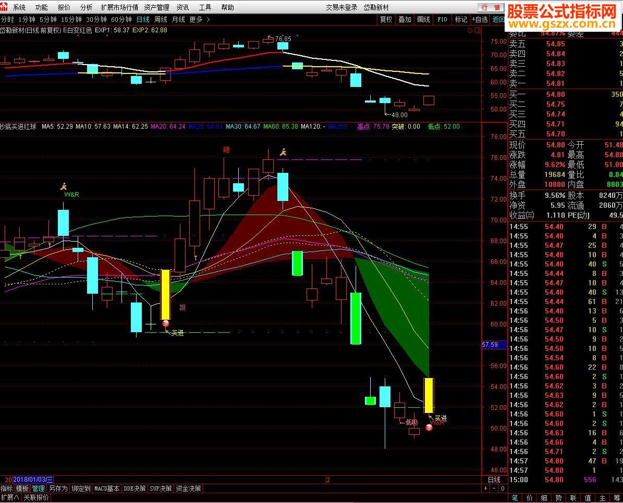Image resolution: width=623 pixels, height=503 pixels.
Task: Click the running-man icon above W&R
Action: 64,186
